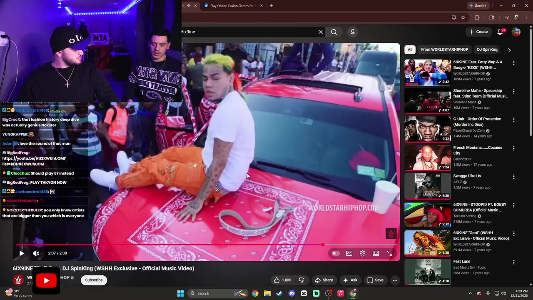
Task: Open 6IX9INE "Gotti" video title
Action: pyautogui.click(x=481, y=235)
